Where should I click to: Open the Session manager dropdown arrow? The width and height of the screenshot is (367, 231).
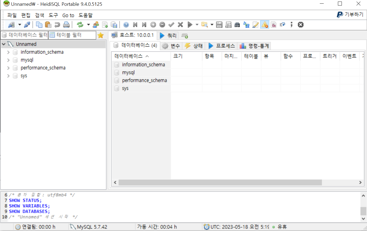click(19, 25)
